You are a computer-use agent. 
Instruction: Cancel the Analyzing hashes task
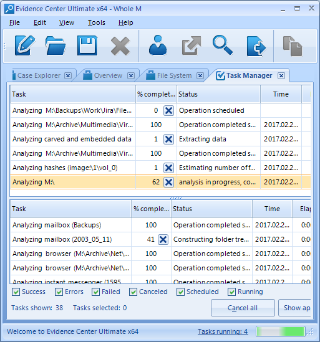[x=168, y=168]
